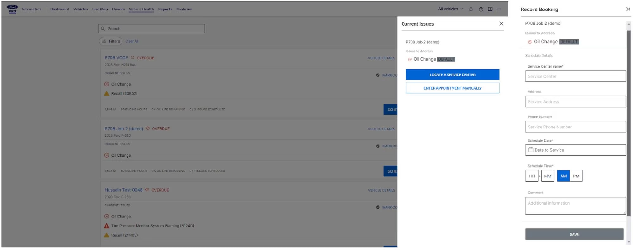The width and height of the screenshot is (633, 250).
Task: Focus the Service Center name field
Action: point(575,76)
